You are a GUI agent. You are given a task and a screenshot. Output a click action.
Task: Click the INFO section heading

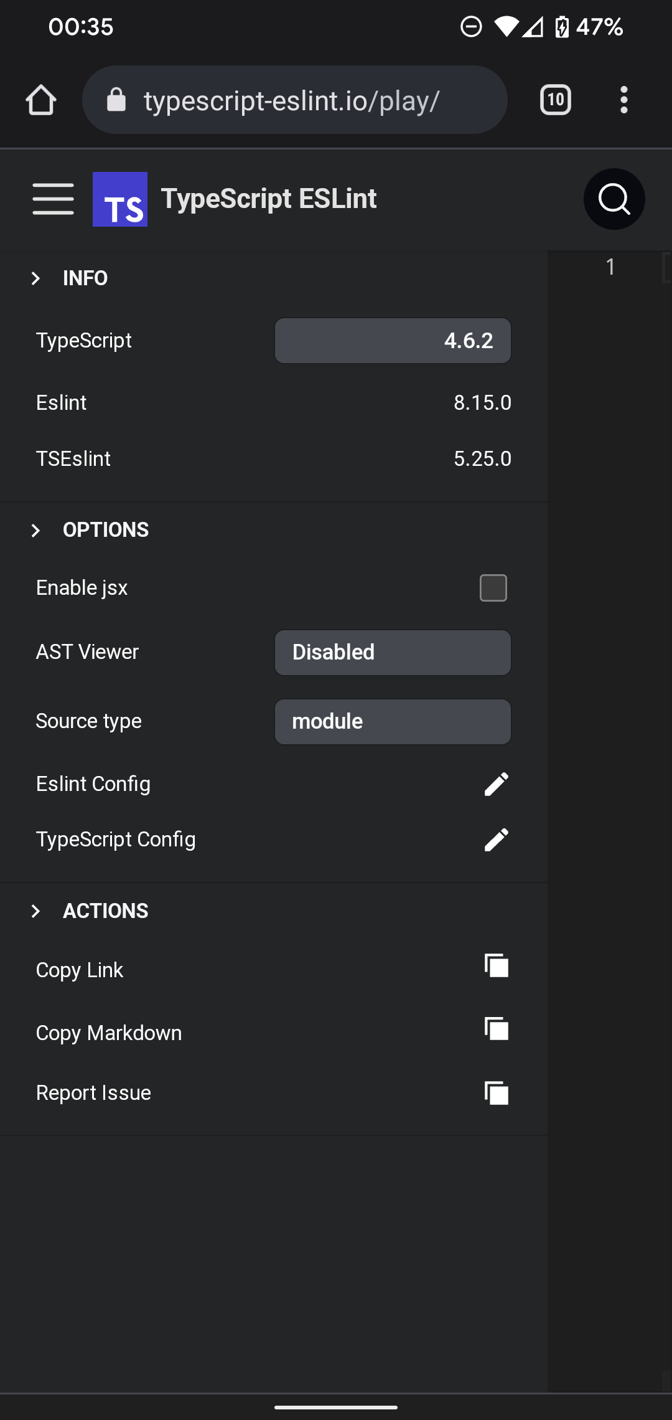(85, 278)
